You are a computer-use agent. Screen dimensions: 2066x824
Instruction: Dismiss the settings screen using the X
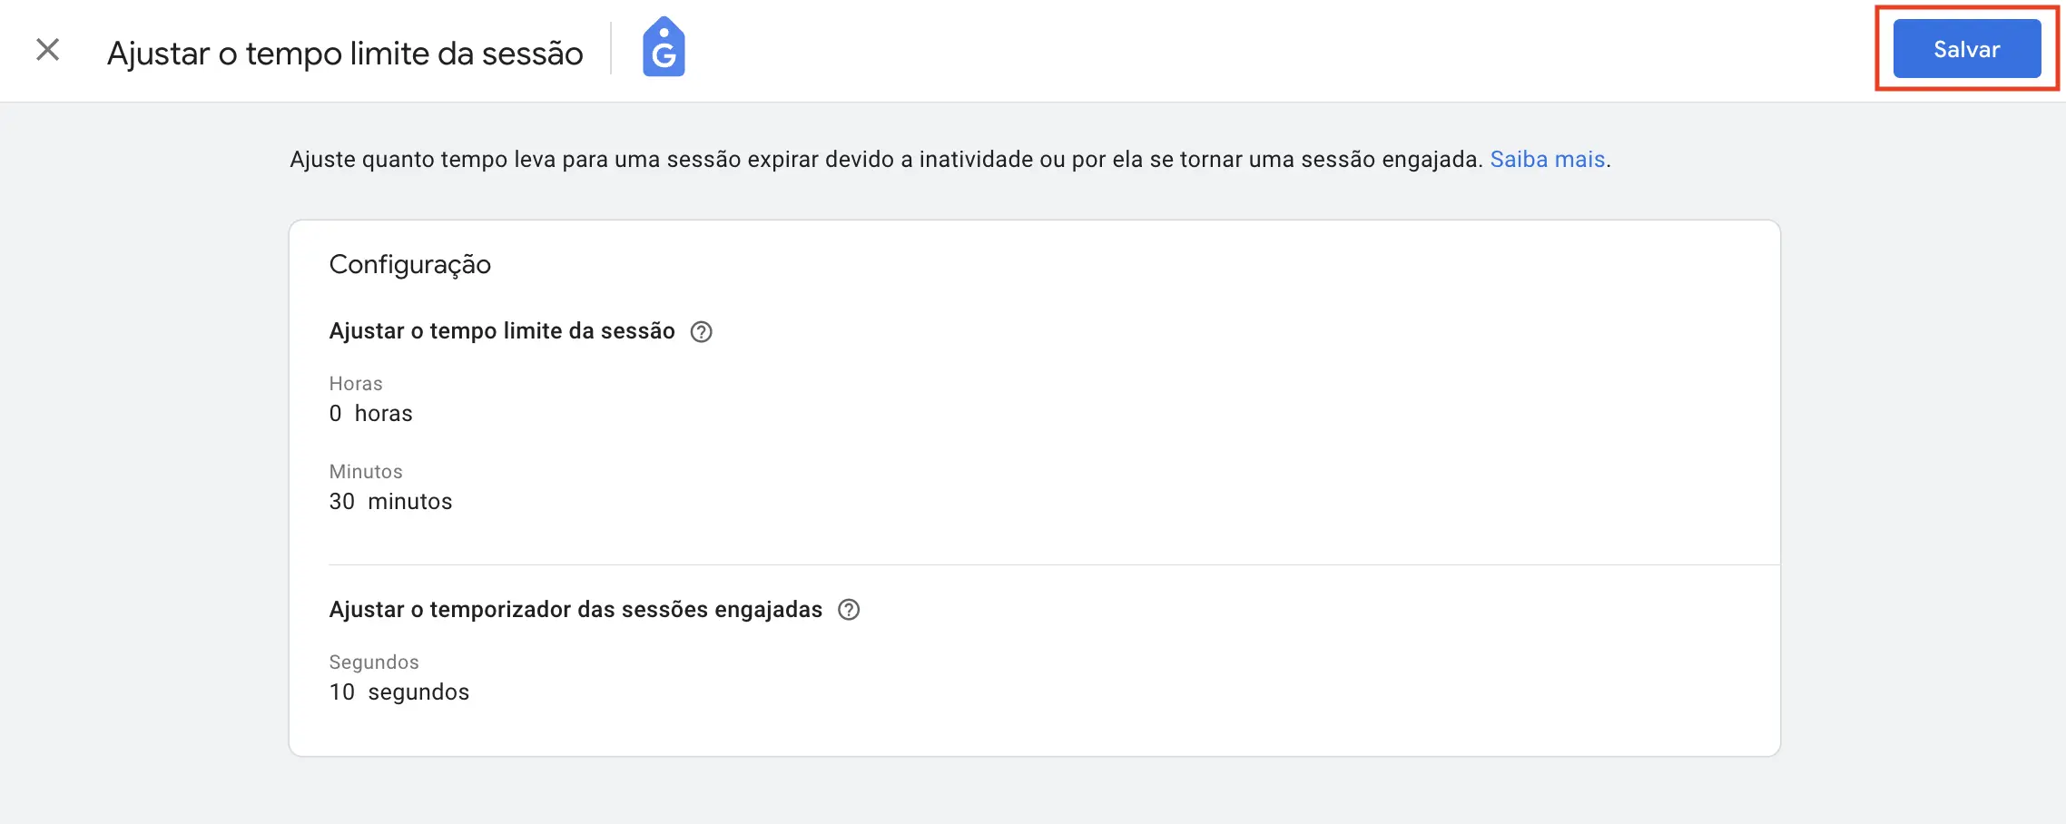pyautogui.click(x=45, y=50)
